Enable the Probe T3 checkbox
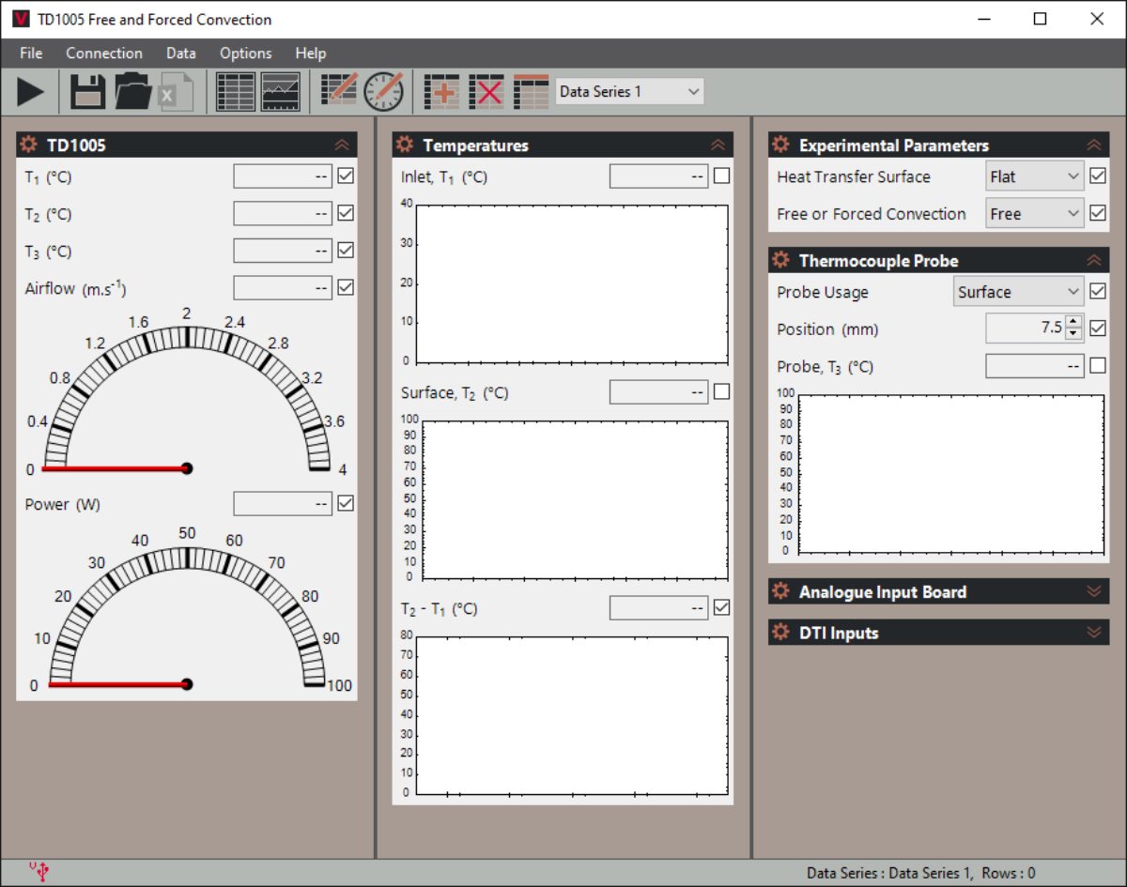The width and height of the screenshot is (1127, 887). 1098,365
